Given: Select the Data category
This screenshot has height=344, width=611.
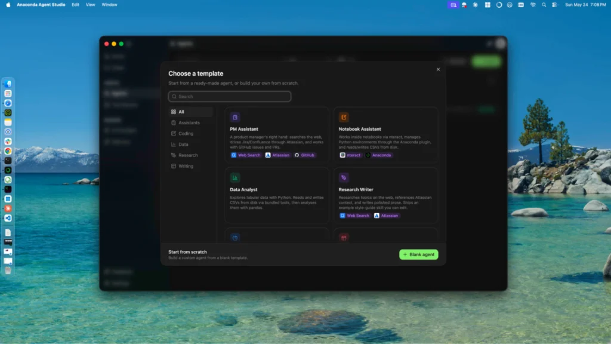Looking at the screenshot, I should pyautogui.click(x=191, y=145).
